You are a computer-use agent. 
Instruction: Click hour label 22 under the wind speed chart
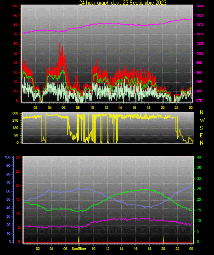(176, 108)
